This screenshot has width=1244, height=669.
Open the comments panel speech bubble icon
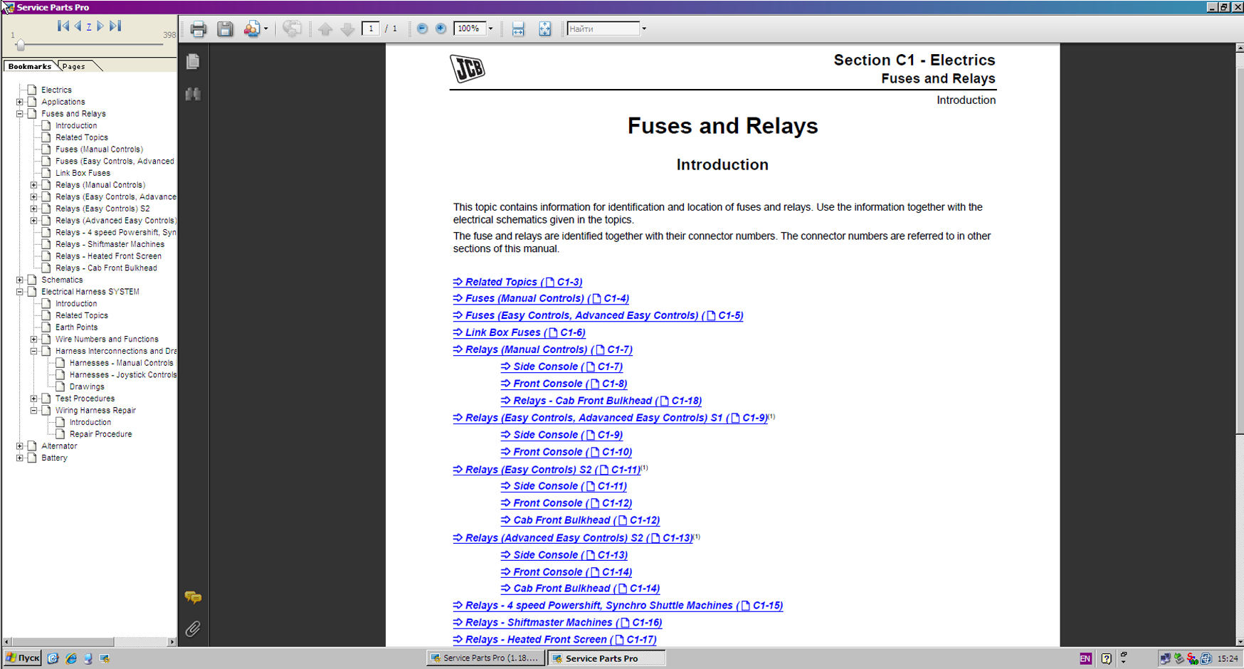[193, 597]
